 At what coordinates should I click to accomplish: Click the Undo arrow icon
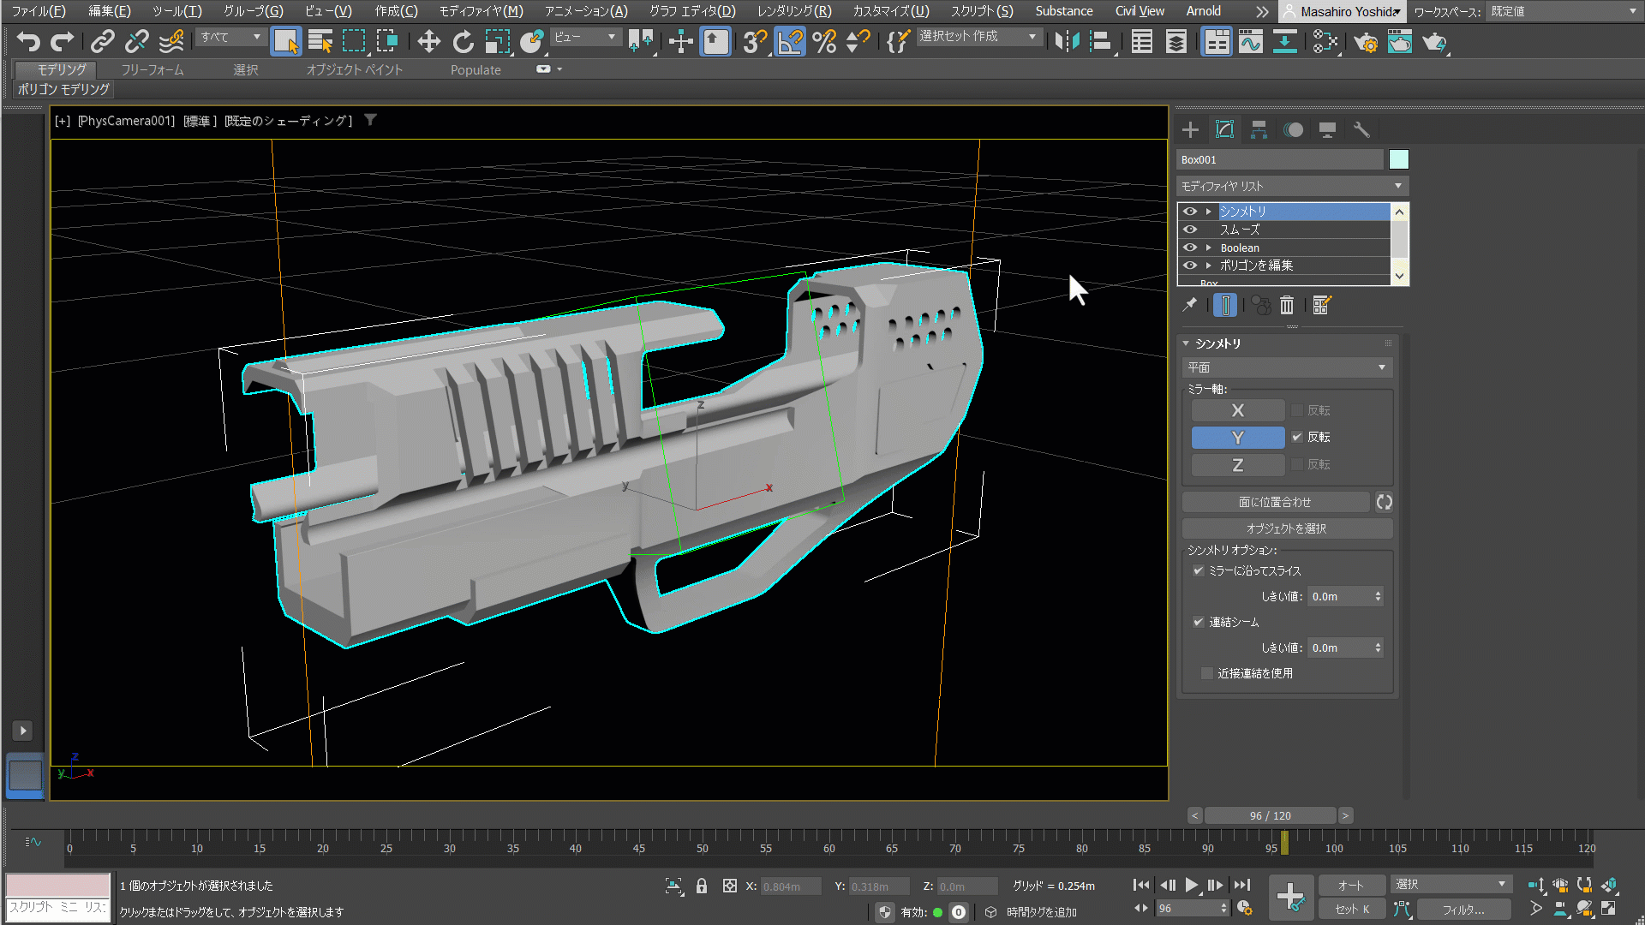(28, 41)
